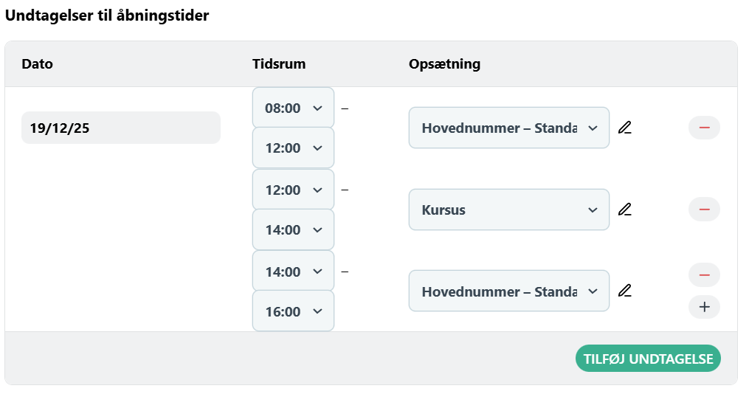Click the date field showing 19/12/25
The width and height of the screenshot is (749, 394).
pyautogui.click(x=121, y=128)
